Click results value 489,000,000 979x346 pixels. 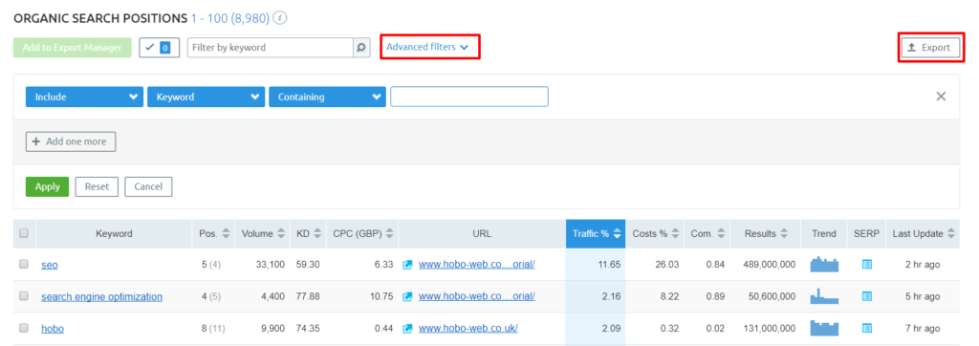point(770,265)
